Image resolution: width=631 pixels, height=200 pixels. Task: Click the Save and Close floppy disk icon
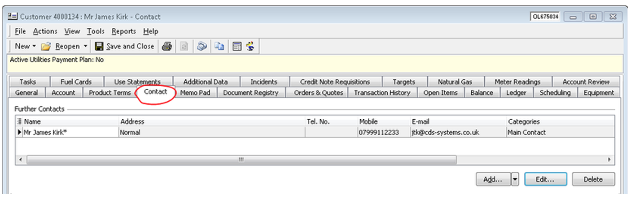[x=100, y=46]
